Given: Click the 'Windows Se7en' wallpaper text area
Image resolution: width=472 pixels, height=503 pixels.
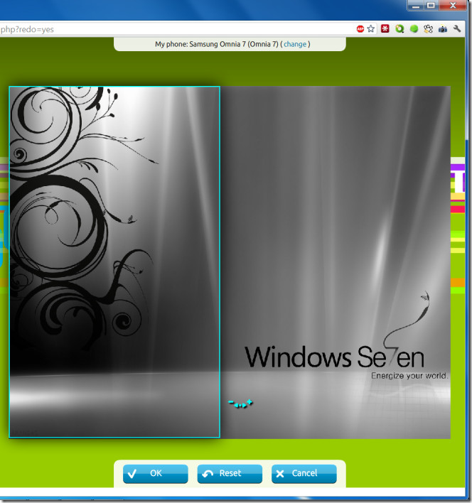Looking at the screenshot, I should point(334,357).
